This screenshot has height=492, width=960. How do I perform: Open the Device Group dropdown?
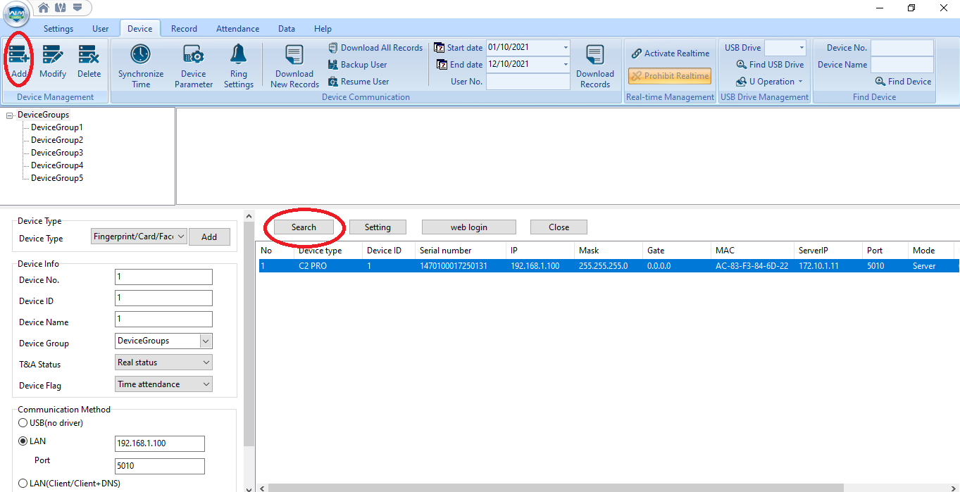(206, 341)
